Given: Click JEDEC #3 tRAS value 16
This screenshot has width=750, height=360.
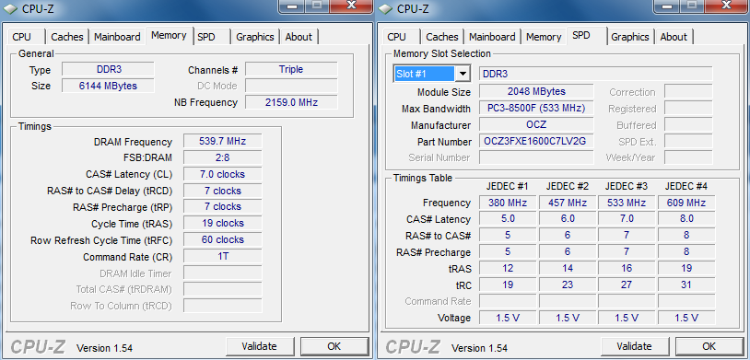Looking at the screenshot, I should 627,268.
